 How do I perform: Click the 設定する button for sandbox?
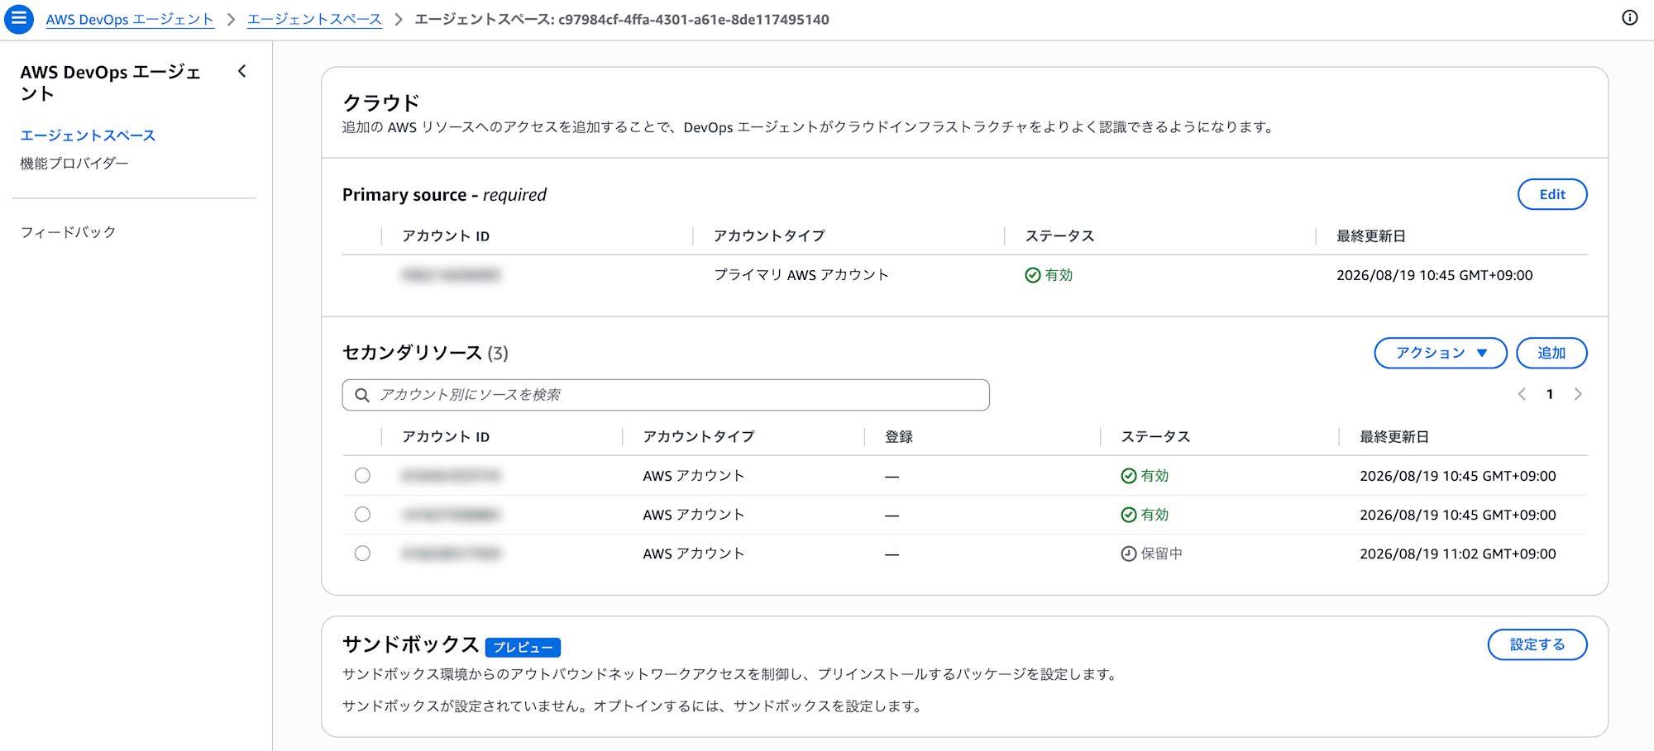point(1537,644)
